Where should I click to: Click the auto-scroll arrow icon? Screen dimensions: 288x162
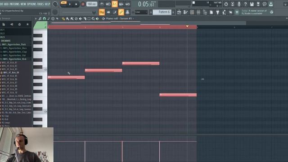(108, 12)
